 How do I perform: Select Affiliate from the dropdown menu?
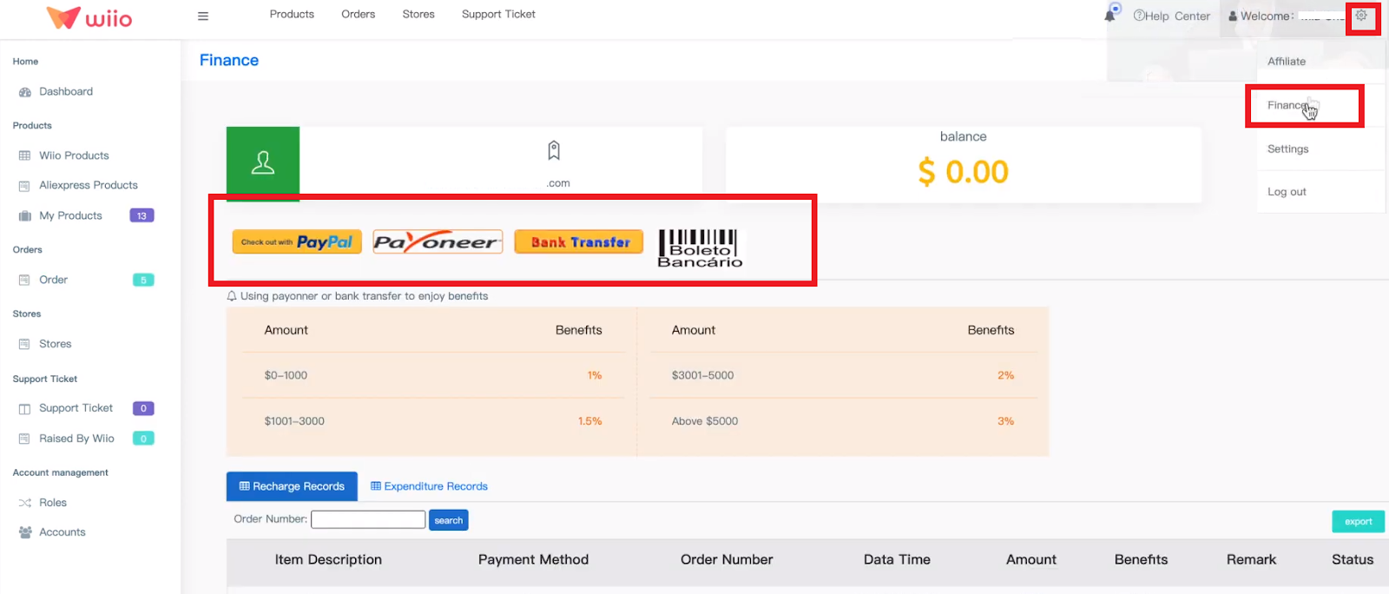click(1287, 62)
